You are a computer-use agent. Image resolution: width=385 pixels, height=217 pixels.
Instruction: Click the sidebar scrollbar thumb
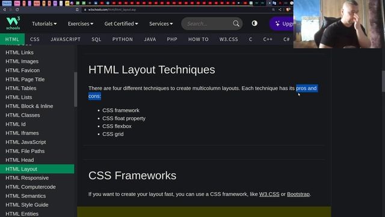pyautogui.click(x=76, y=89)
